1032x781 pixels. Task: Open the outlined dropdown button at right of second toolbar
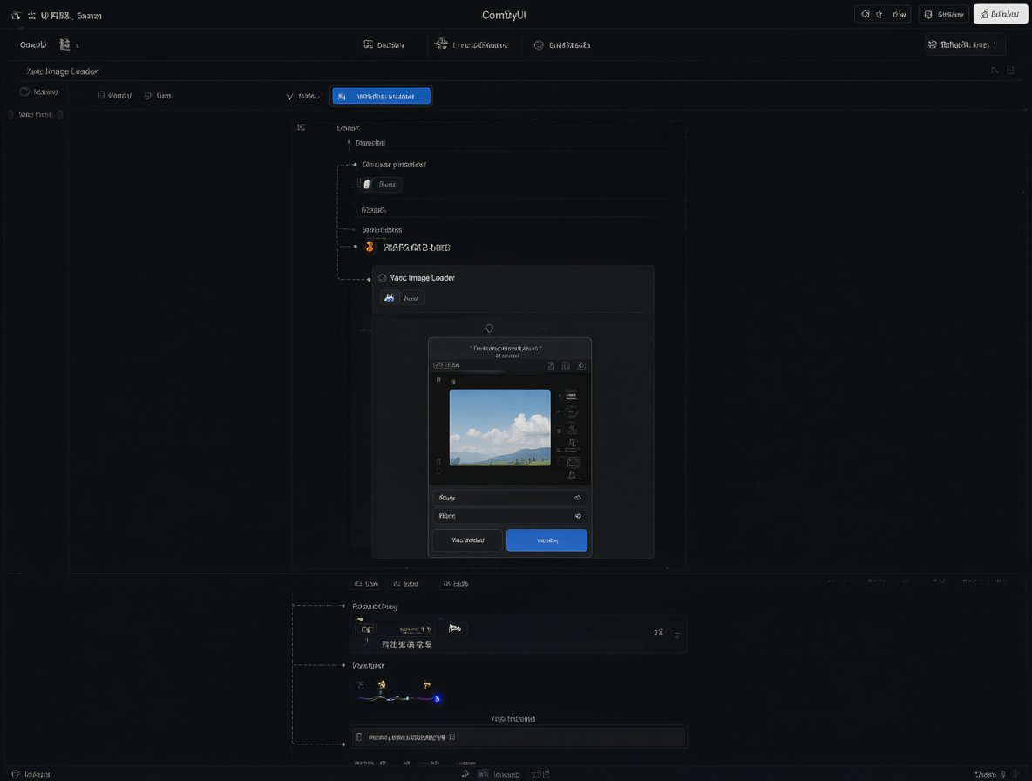[x=965, y=44]
